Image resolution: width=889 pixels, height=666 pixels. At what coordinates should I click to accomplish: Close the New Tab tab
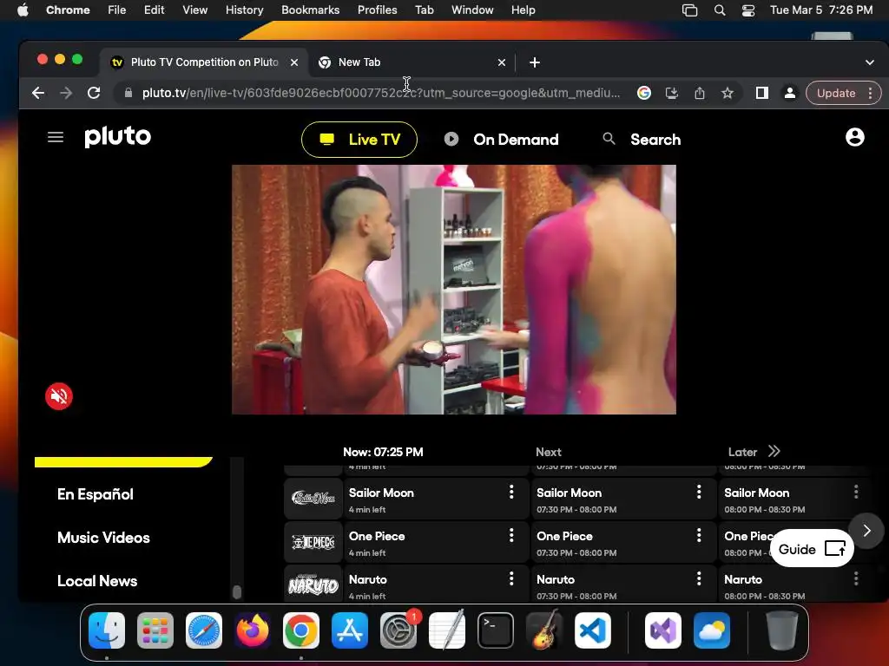point(501,62)
